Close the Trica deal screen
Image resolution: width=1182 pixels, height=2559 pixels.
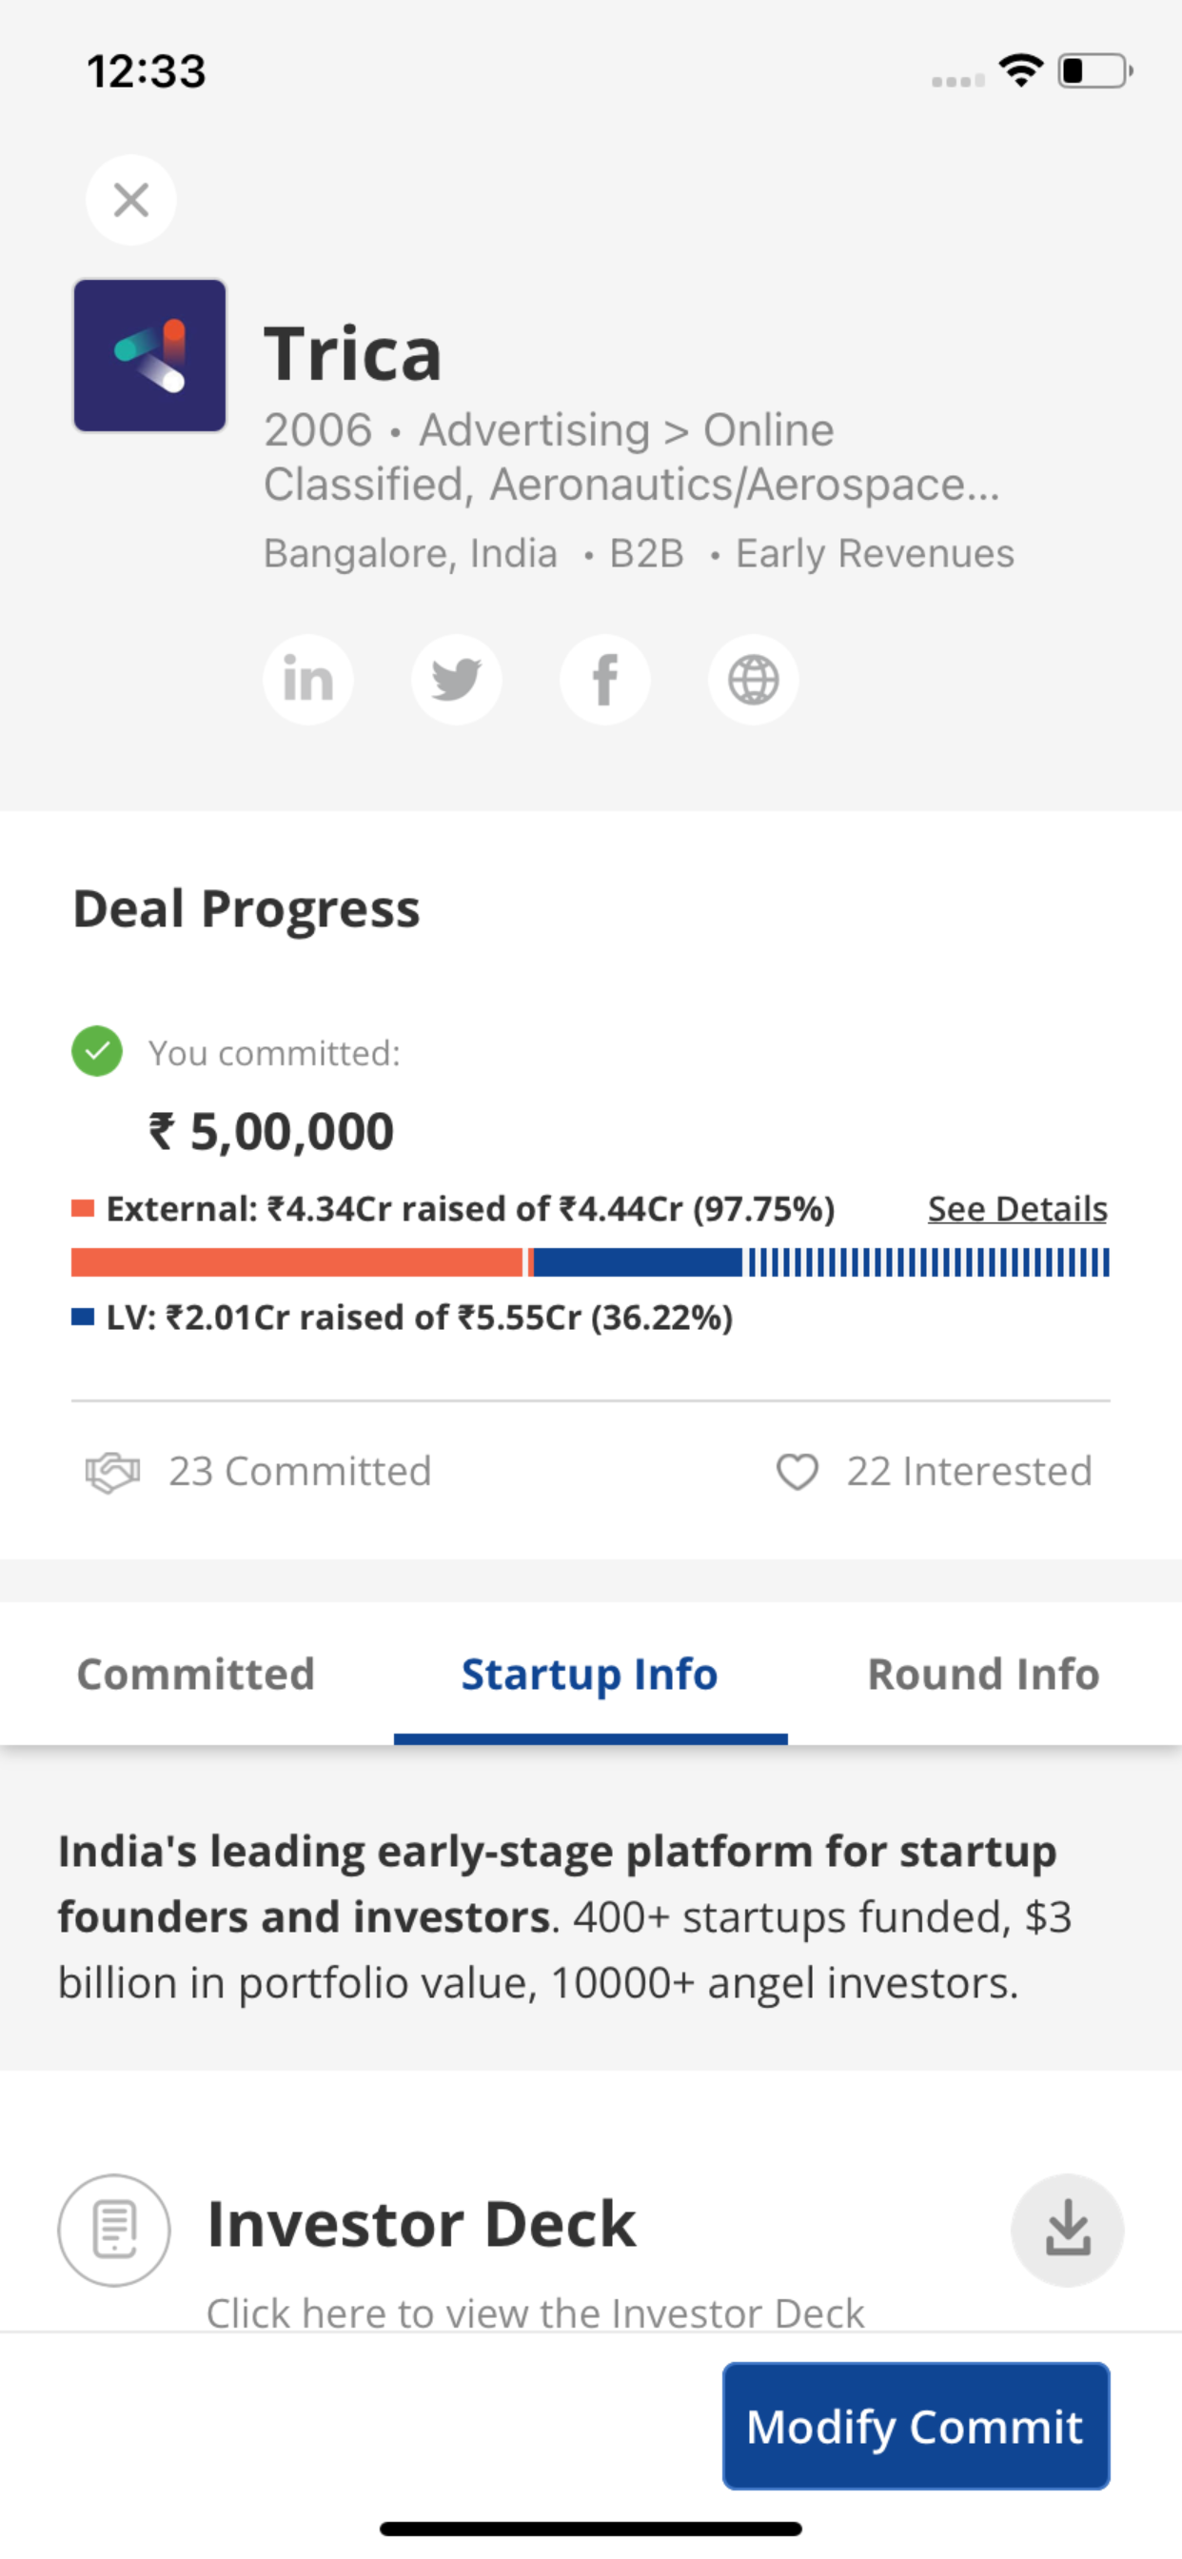[131, 200]
